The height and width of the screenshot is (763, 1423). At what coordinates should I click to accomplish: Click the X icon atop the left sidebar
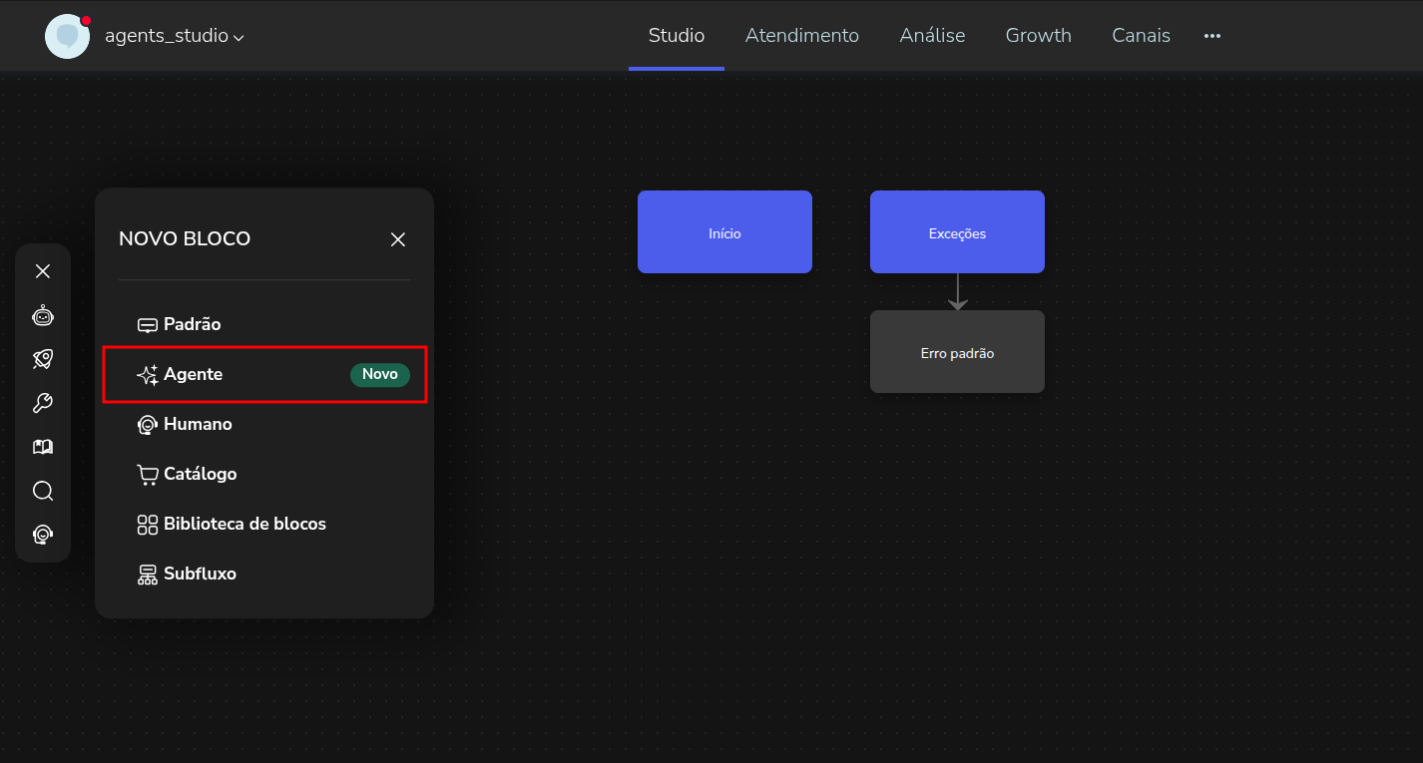pyautogui.click(x=43, y=271)
